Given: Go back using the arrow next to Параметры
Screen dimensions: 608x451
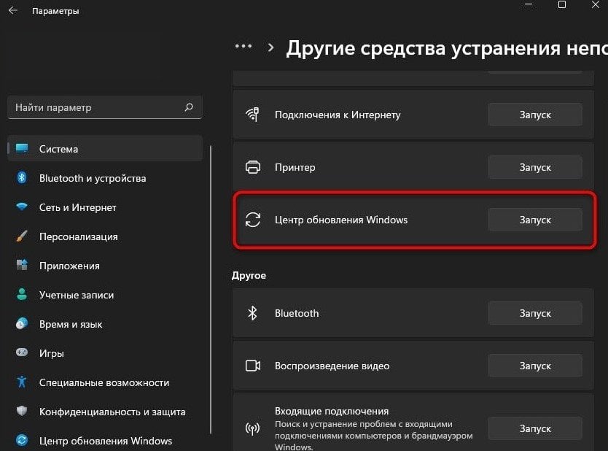Looking at the screenshot, I should (13, 10).
